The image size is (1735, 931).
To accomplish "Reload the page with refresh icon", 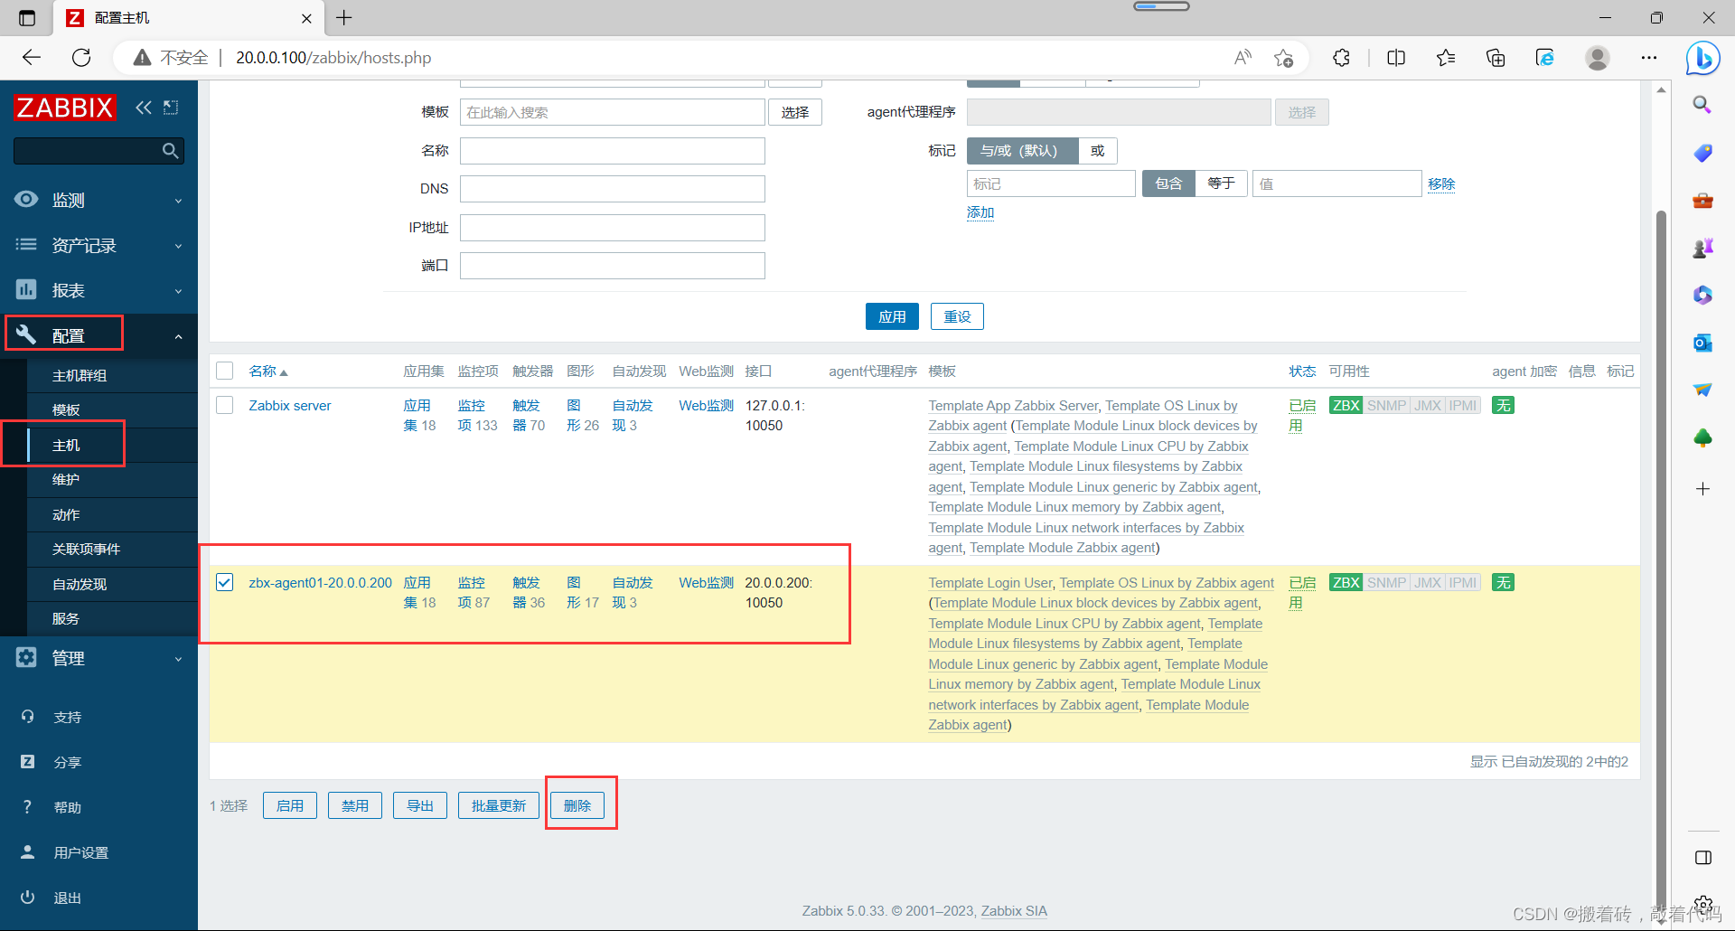I will point(81,58).
